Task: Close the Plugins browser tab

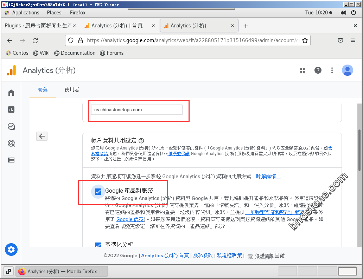Action: (x=74, y=26)
